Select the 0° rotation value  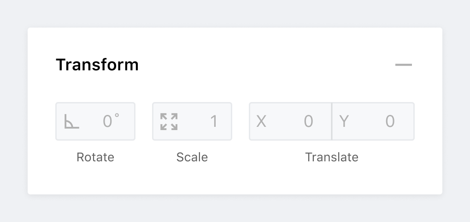coord(111,120)
